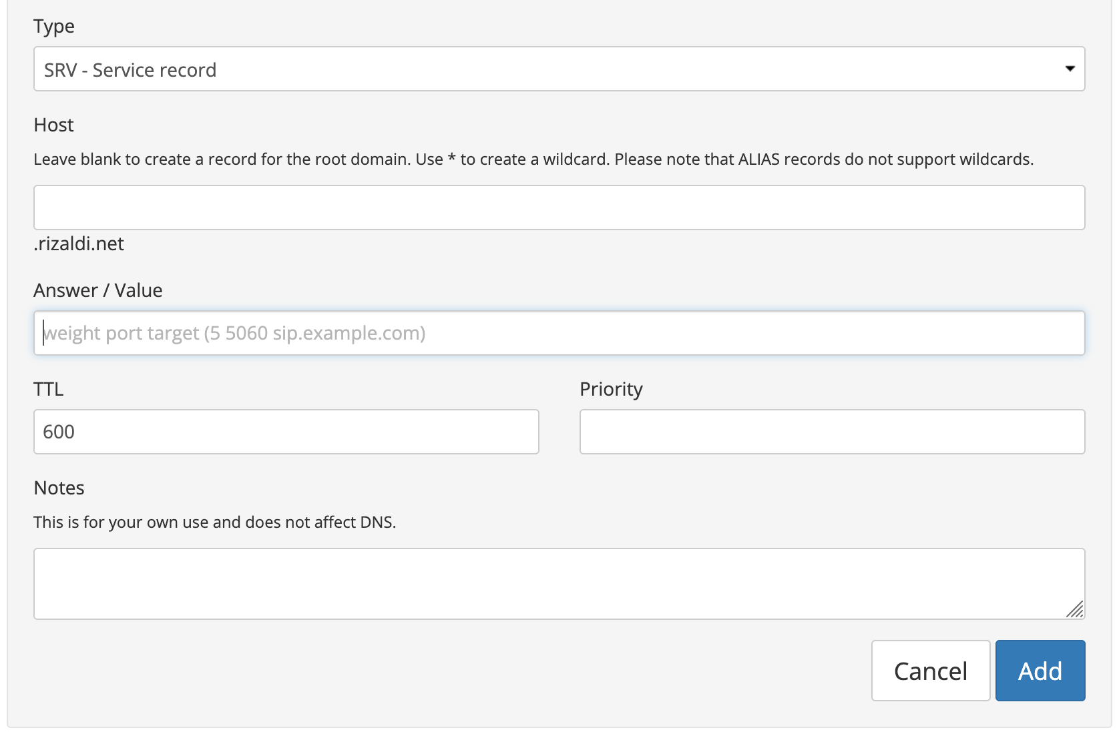Focus the Answer / Value input showing placeholder text
The height and width of the screenshot is (734, 1119).
(x=559, y=332)
